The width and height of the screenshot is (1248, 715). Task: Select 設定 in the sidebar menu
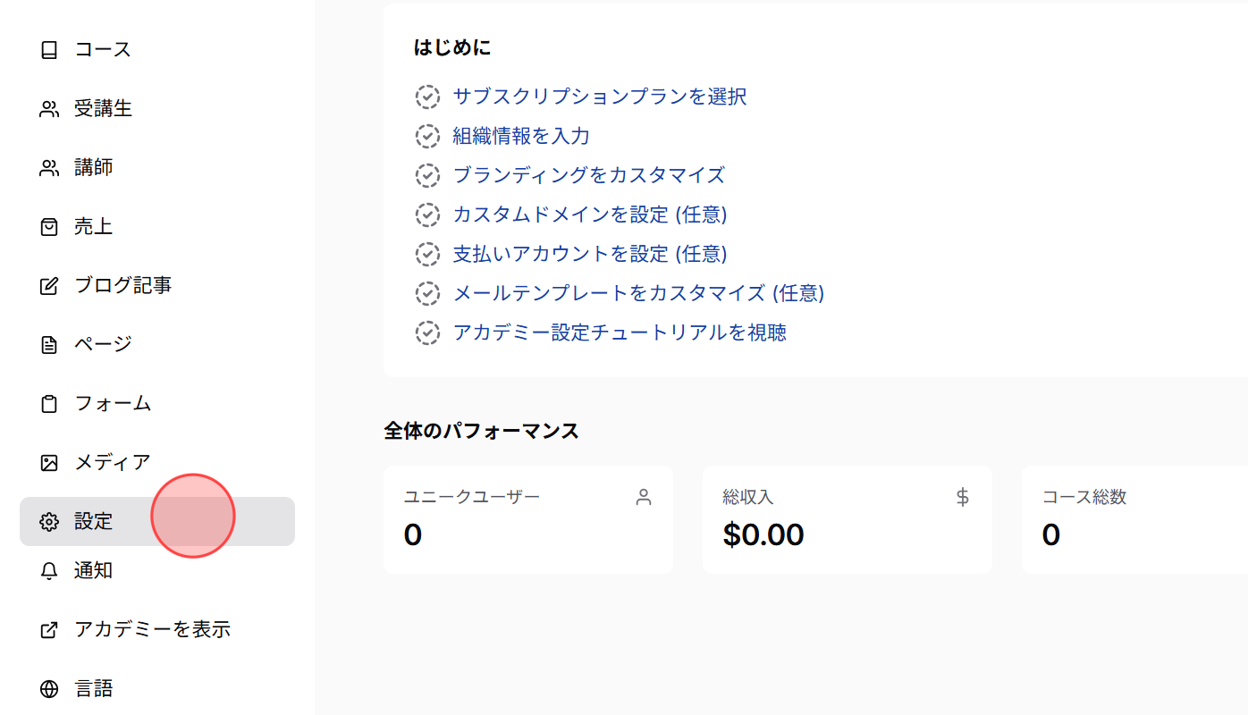tap(94, 521)
